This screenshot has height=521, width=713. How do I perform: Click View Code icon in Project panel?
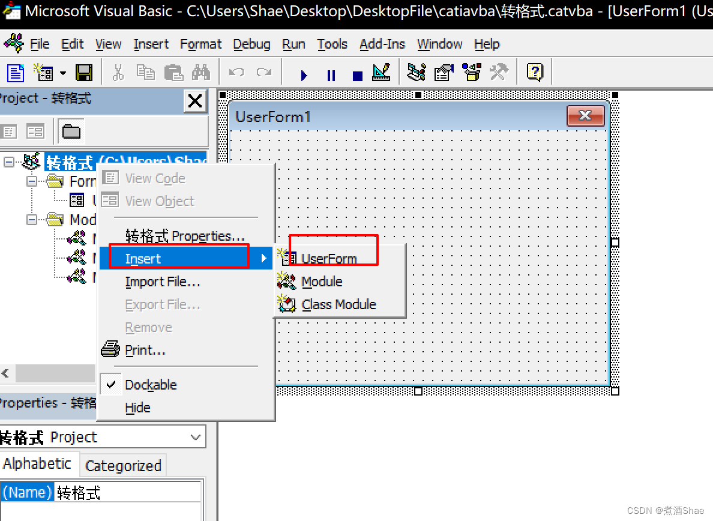8,132
